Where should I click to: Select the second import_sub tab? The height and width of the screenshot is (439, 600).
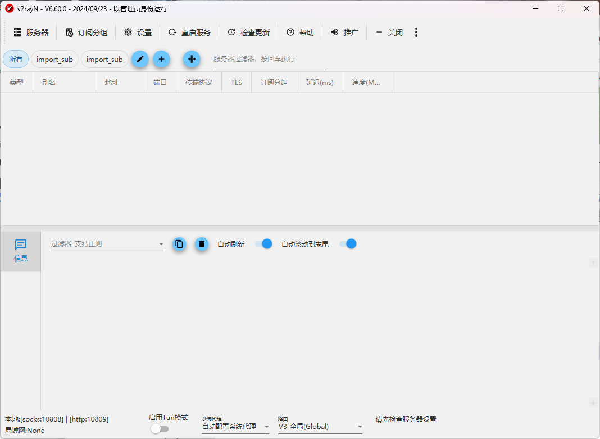(x=104, y=60)
